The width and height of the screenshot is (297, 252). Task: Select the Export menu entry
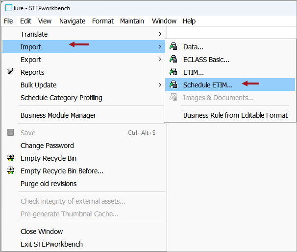84,60
